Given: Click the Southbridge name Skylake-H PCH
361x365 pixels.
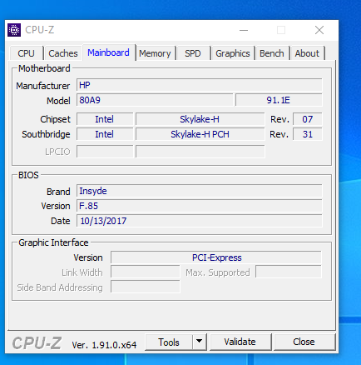Looking at the screenshot, I should click(x=200, y=134).
